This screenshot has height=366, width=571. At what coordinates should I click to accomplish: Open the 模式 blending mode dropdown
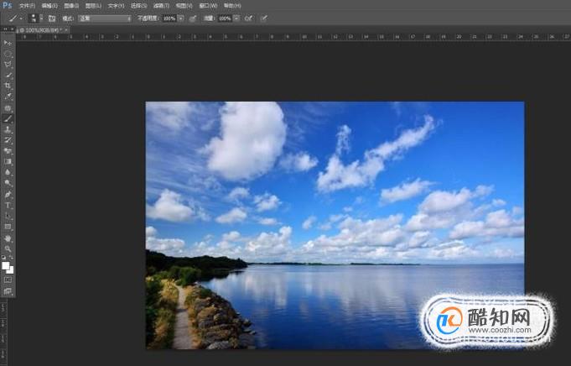(105, 18)
